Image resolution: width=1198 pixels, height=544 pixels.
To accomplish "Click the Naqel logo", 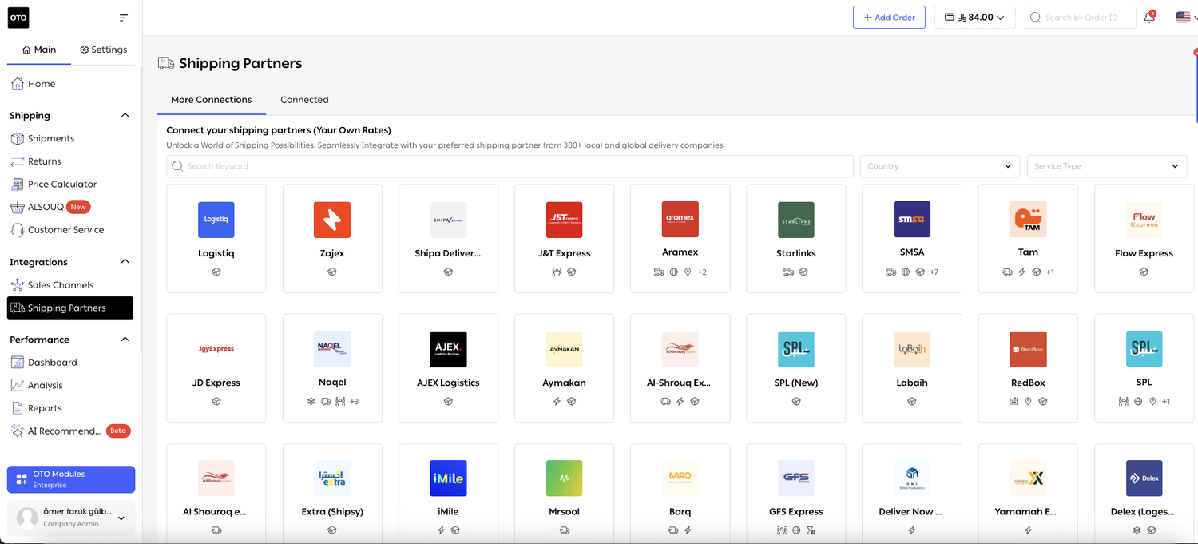I will click(332, 349).
